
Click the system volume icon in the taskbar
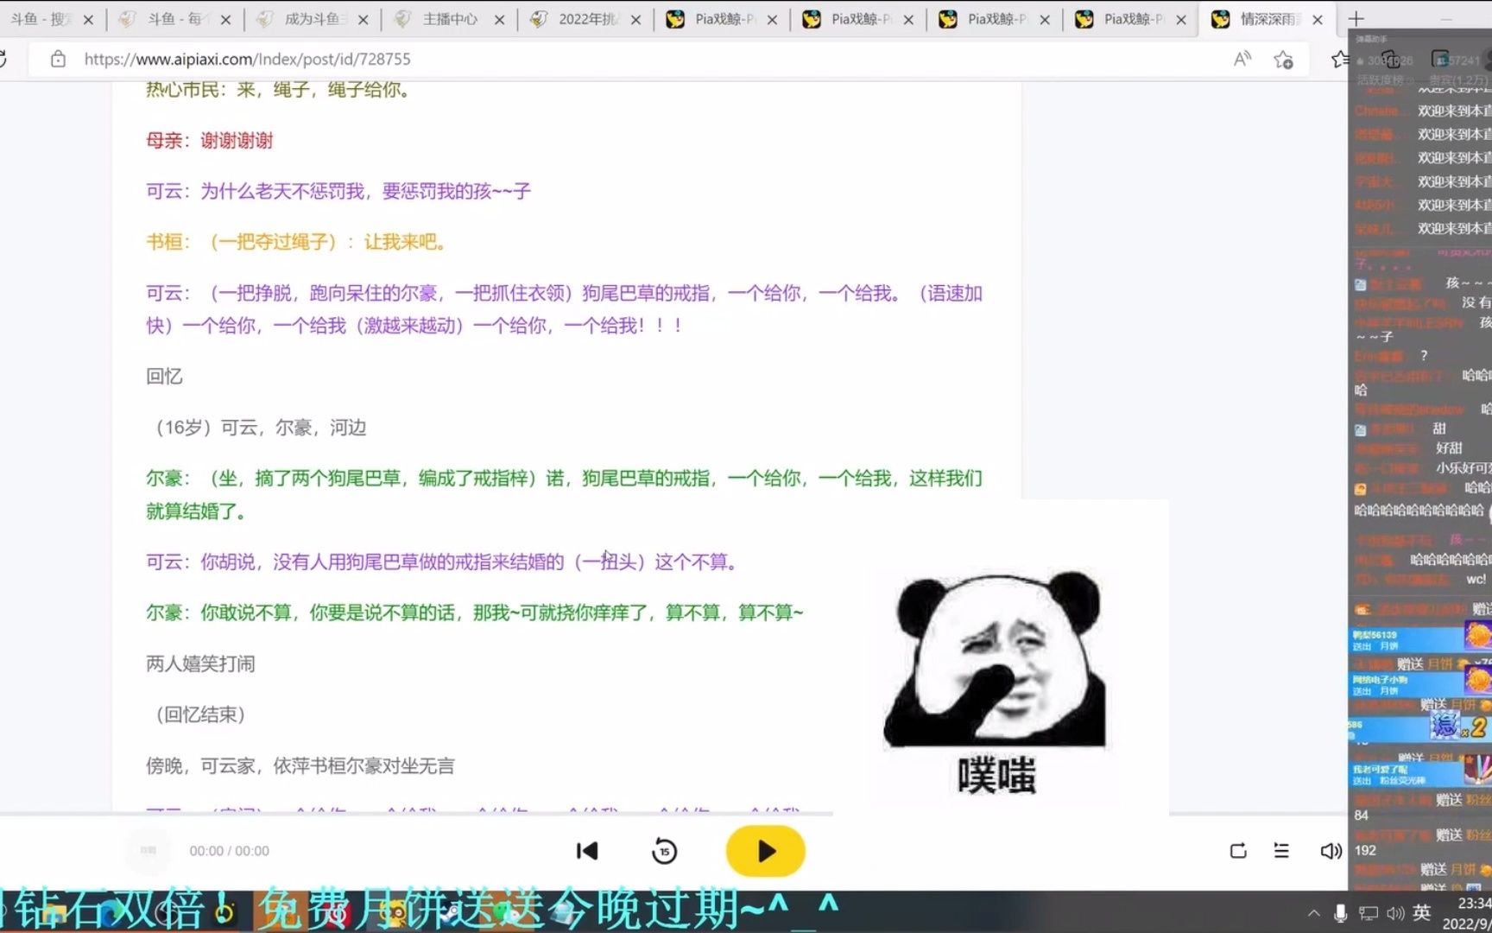point(1395,913)
